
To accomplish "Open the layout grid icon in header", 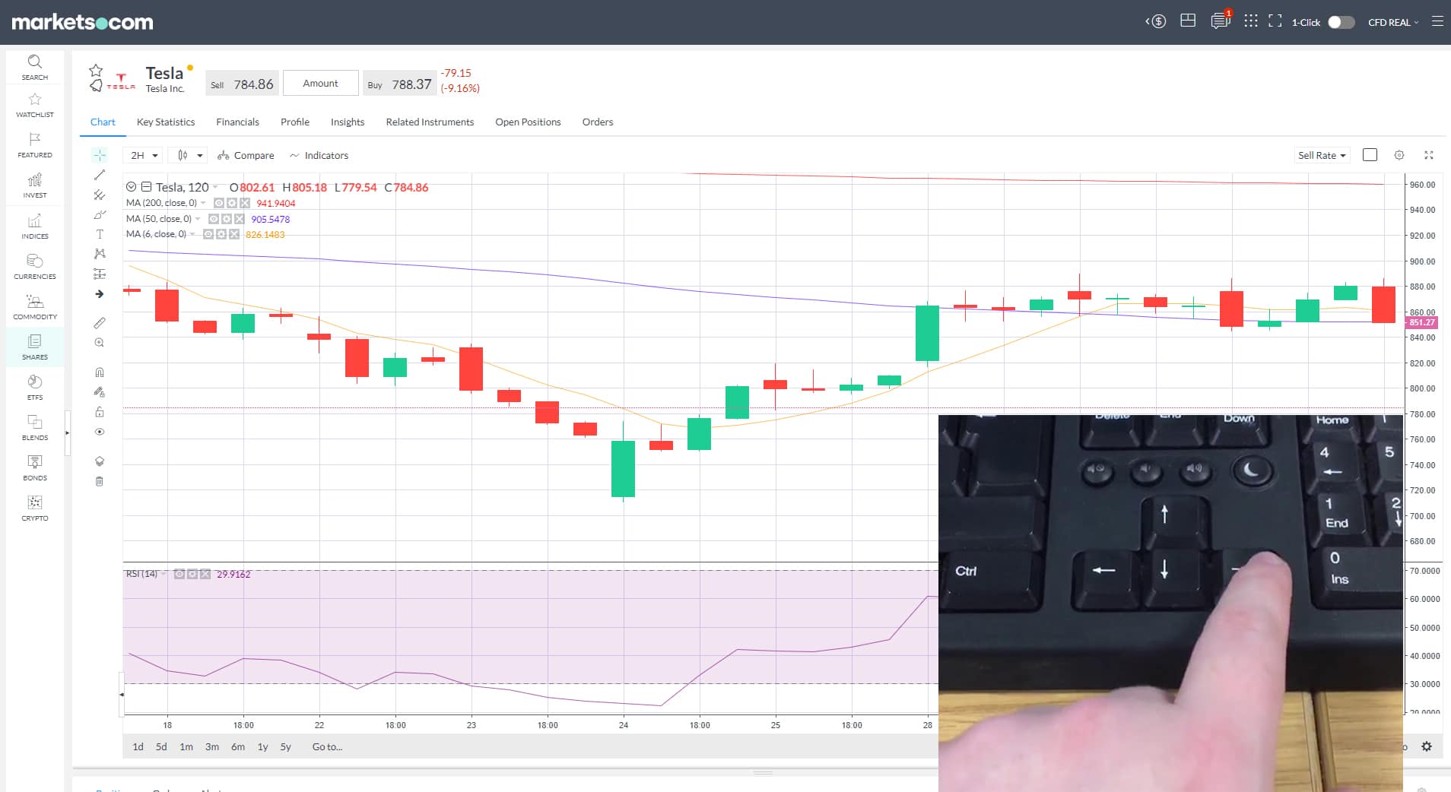I will [1188, 21].
